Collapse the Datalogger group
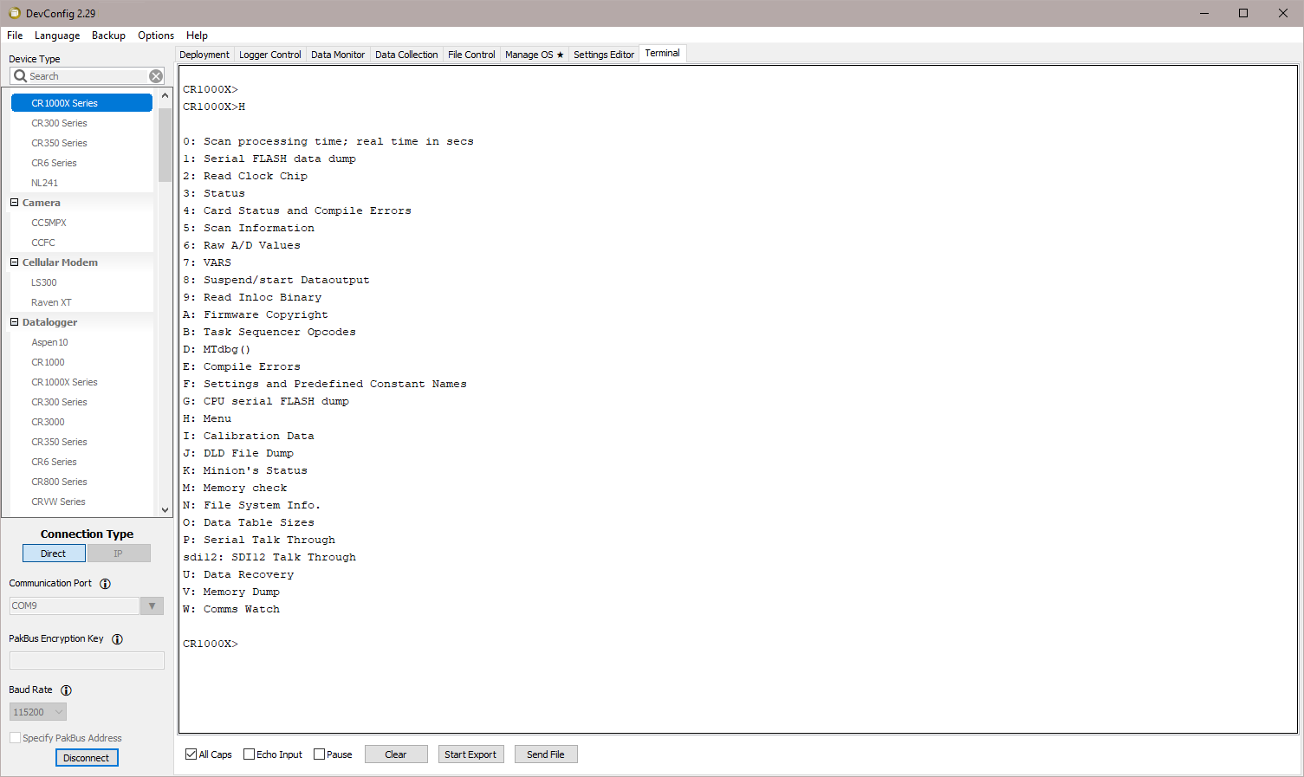The image size is (1304, 777). [14, 322]
